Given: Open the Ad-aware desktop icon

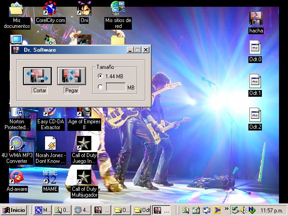Looking at the screenshot, I should coord(17,177).
